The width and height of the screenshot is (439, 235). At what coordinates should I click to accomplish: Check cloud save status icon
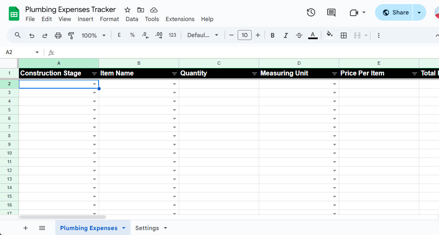coord(154,10)
